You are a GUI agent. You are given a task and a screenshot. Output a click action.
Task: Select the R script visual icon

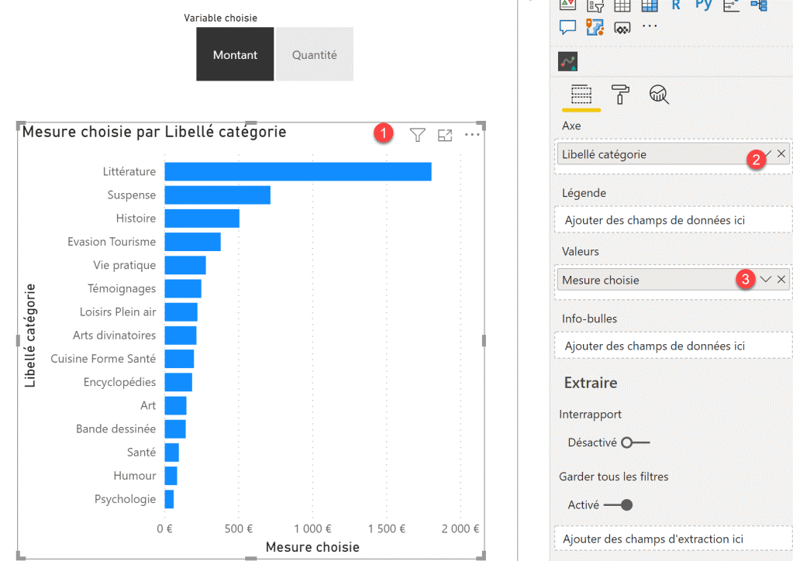676,6
